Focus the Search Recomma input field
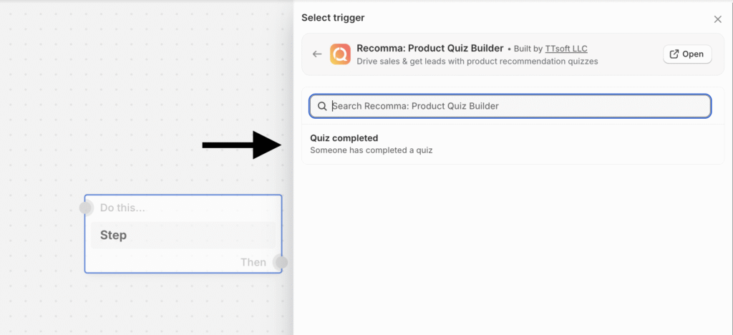The height and width of the screenshot is (335, 733). [x=510, y=106]
